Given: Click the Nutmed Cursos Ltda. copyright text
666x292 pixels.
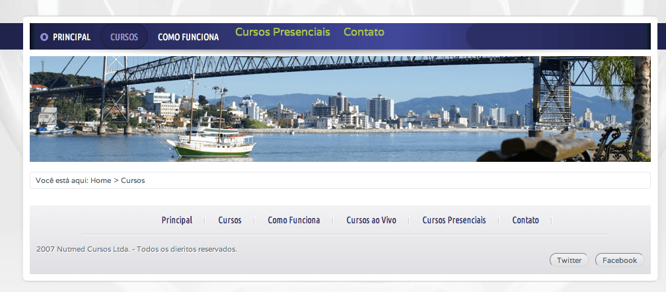Looking at the screenshot, I should tap(137, 249).
